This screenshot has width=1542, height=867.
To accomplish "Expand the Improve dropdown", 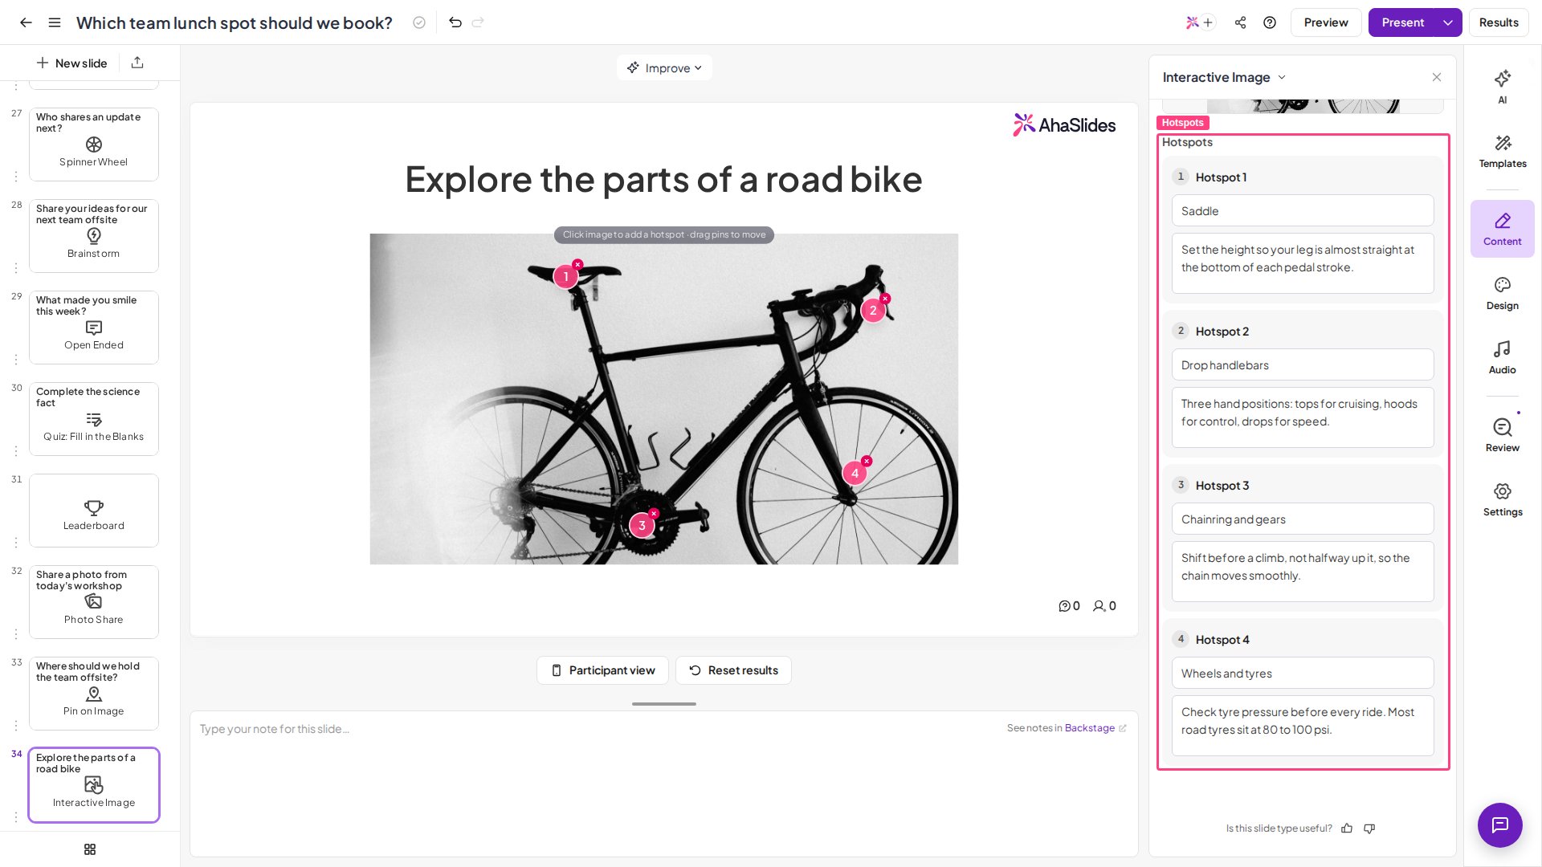I will click(x=664, y=67).
